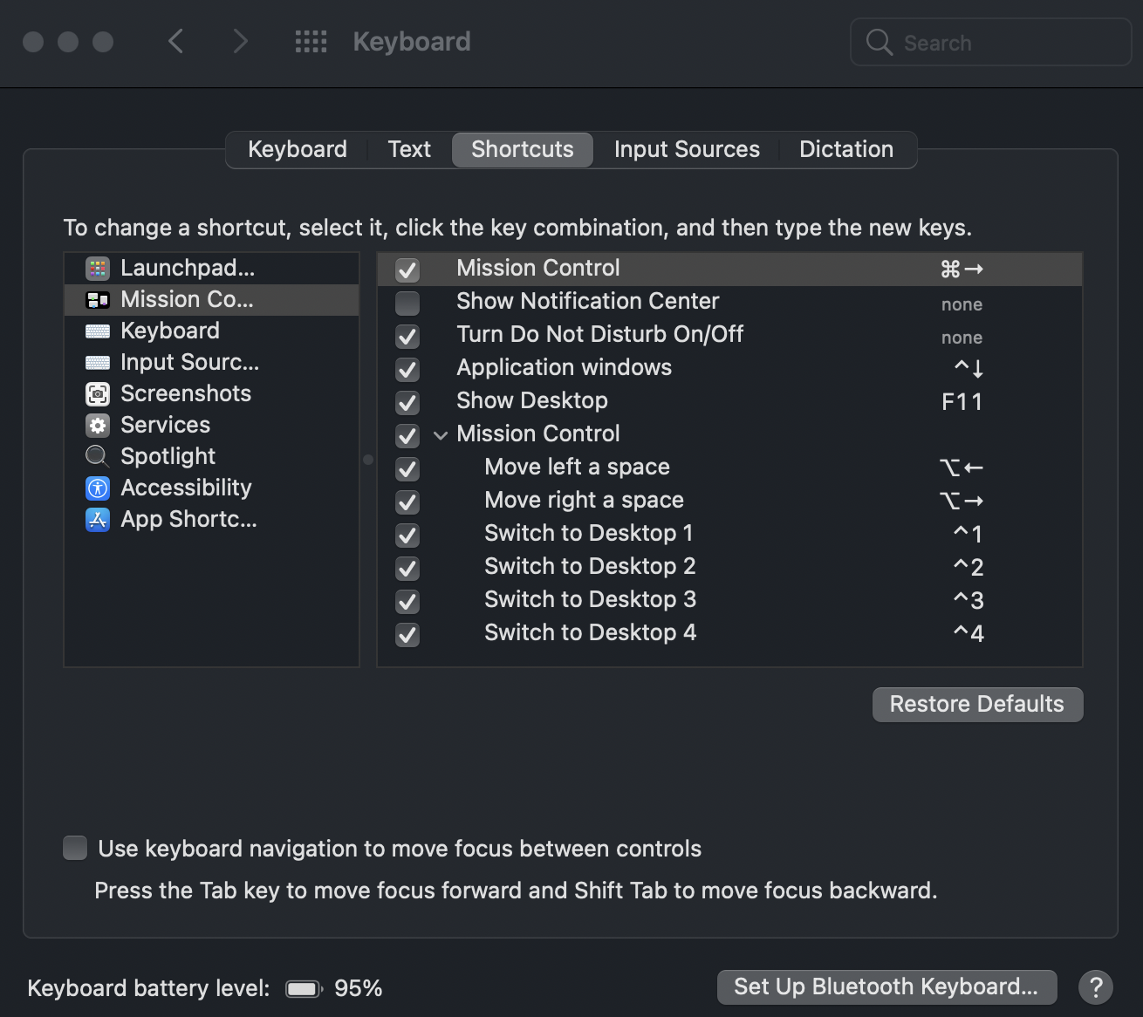Click Set Up Bluetooth Keyboard button
Image resolution: width=1143 pixels, height=1017 pixels.
[x=886, y=986]
